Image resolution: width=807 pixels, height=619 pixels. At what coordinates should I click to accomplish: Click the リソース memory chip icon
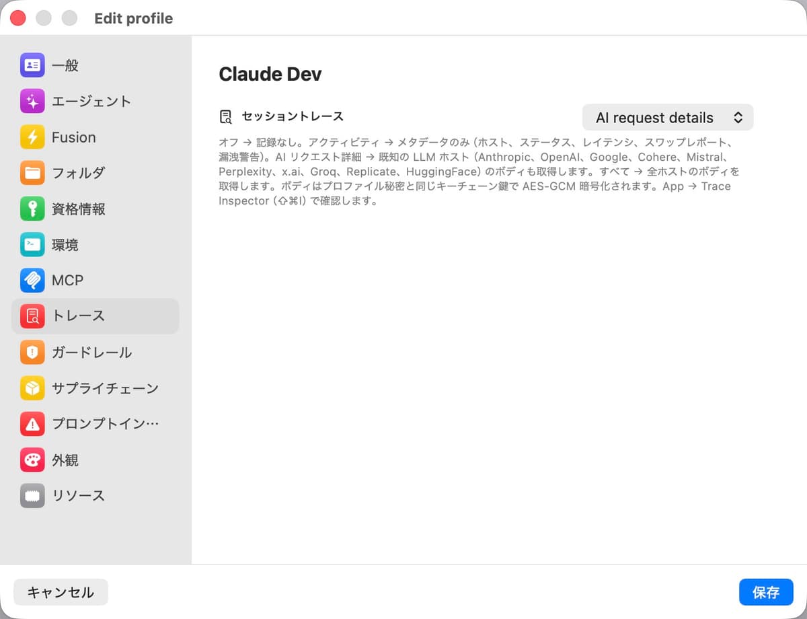click(32, 496)
